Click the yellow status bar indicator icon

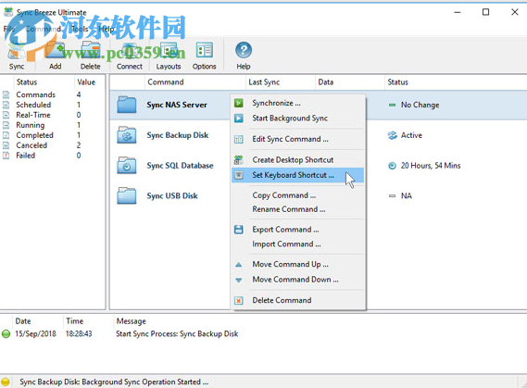point(6,382)
